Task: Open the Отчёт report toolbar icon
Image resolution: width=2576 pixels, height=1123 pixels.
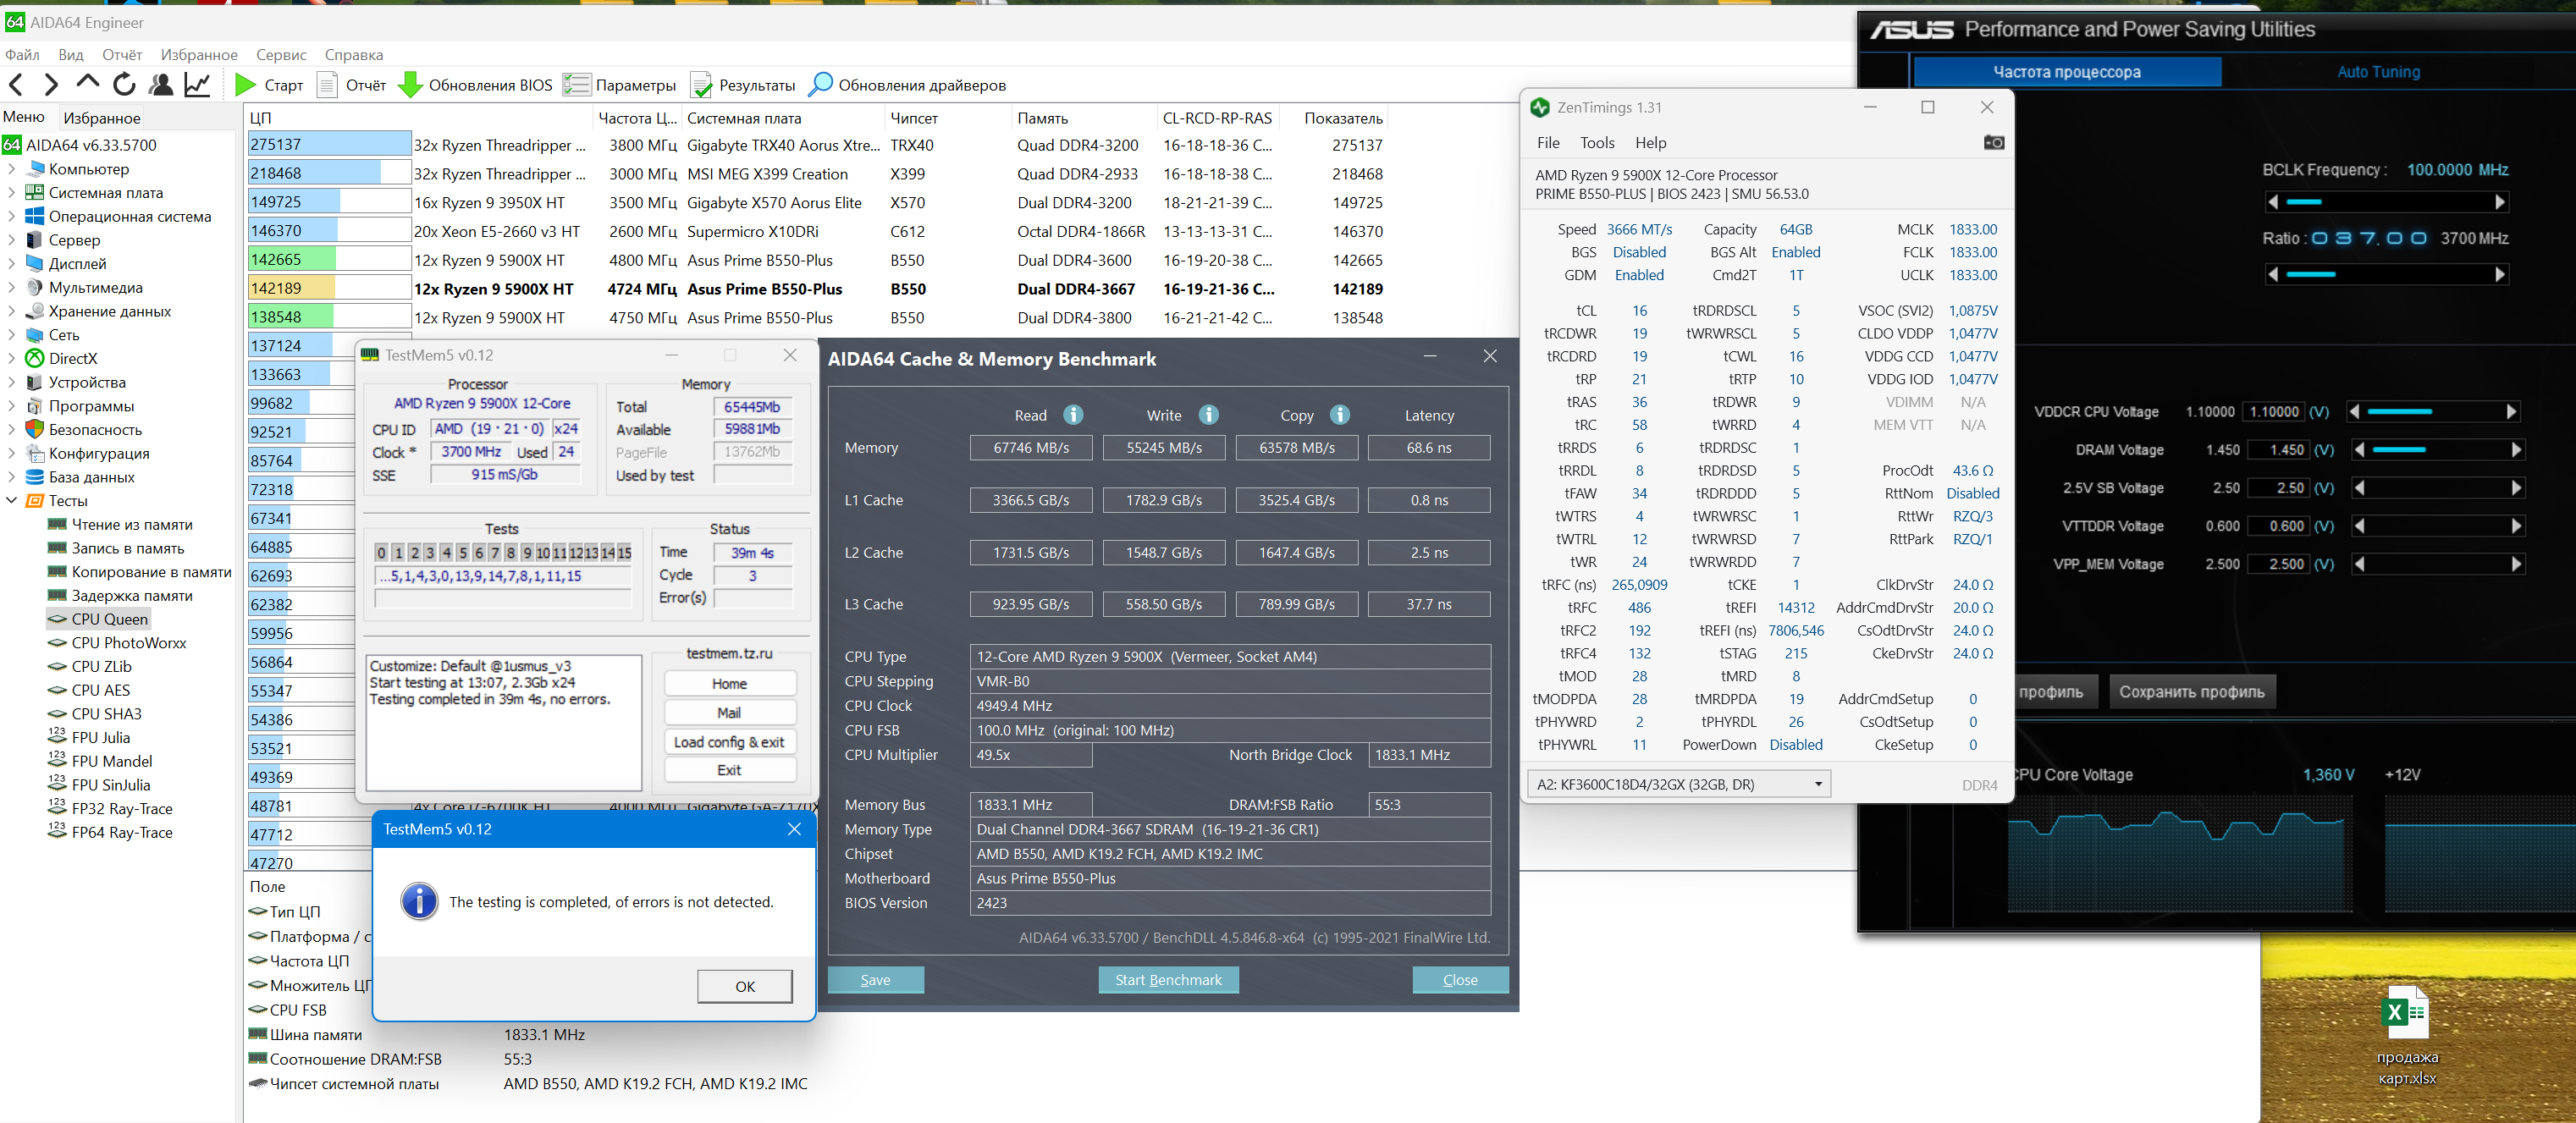Action: point(328,85)
